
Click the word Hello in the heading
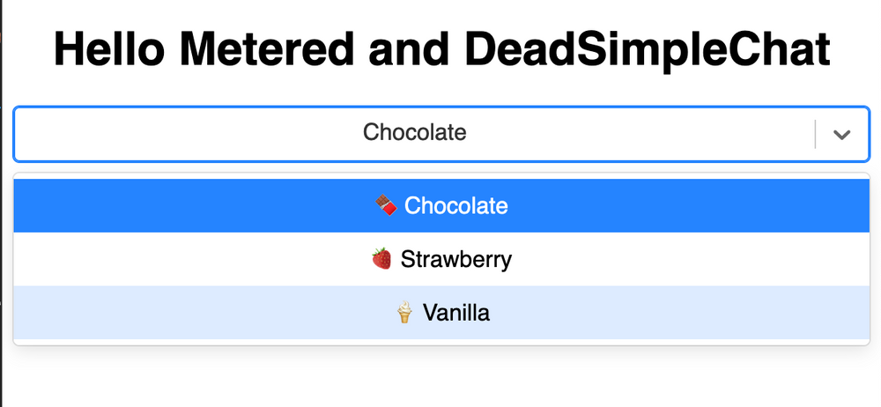(x=109, y=49)
